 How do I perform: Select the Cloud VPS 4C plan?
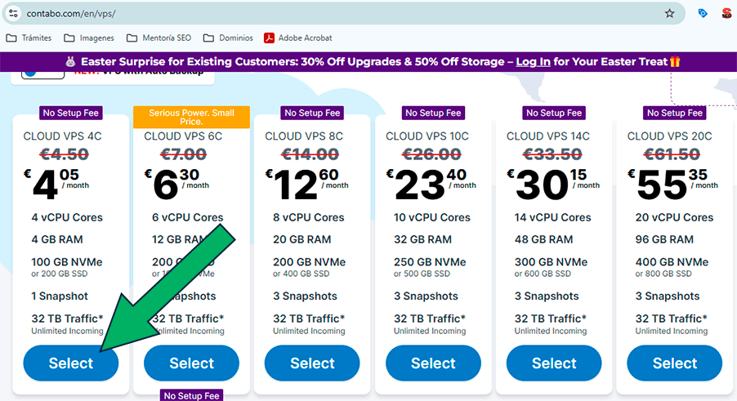71,363
